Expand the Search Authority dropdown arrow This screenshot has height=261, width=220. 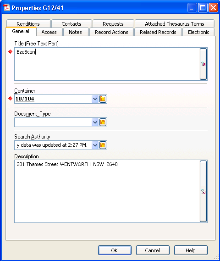(x=95, y=145)
